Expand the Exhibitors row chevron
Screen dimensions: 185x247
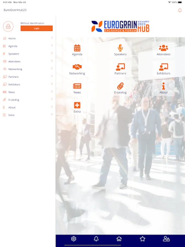pos(52,84)
